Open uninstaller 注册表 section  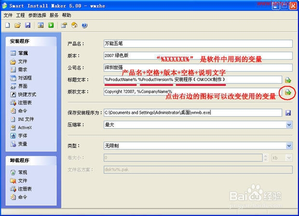[x=21, y=189]
